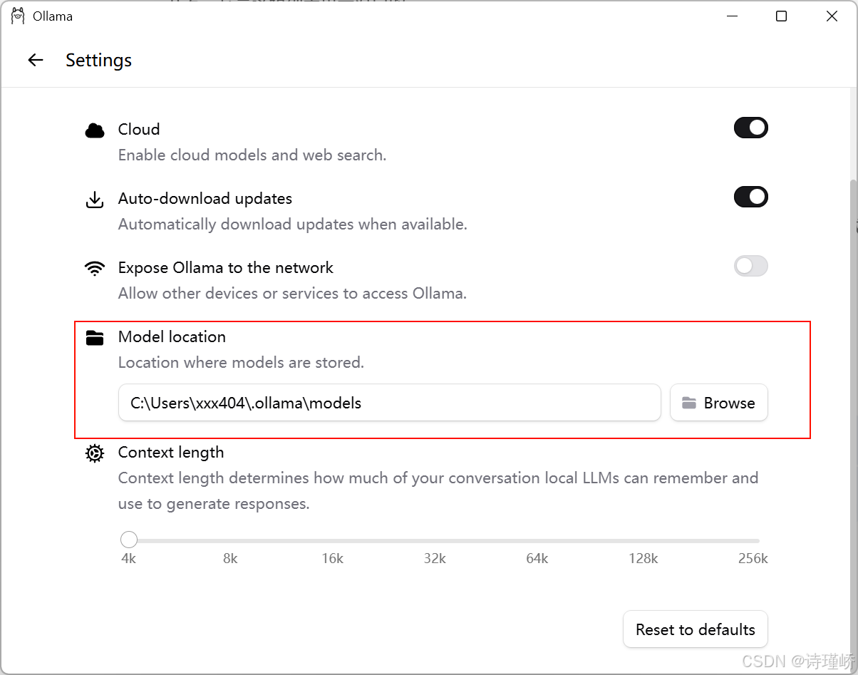Click the 4k label under the slider
Viewport: 858px width, 675px height.
[129, 559]
